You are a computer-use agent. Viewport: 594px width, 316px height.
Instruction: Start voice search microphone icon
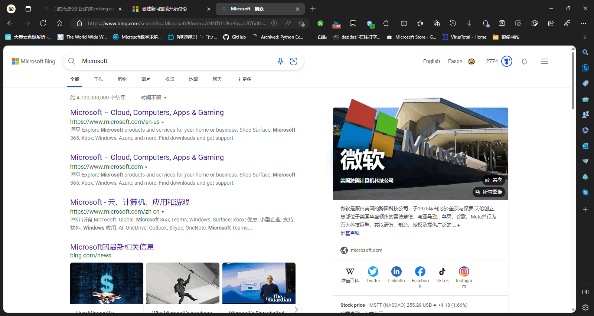click(280, 61)
